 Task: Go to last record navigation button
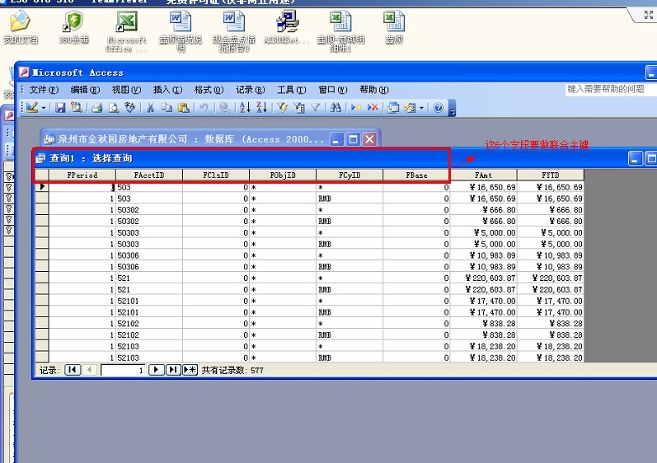click(x=172, y=370)
